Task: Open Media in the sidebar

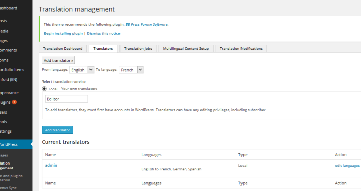Action: tap(4, 31)
